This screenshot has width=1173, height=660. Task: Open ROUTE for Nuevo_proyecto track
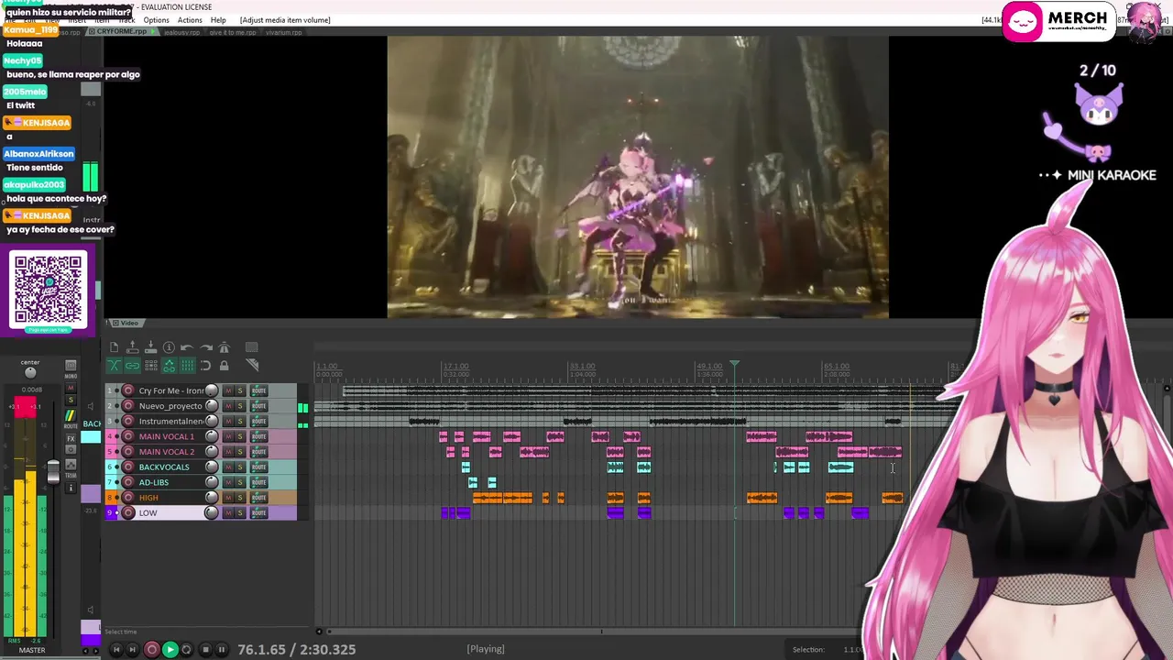point(258,406)
